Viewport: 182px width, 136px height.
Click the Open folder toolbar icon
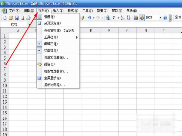[11, 18]
